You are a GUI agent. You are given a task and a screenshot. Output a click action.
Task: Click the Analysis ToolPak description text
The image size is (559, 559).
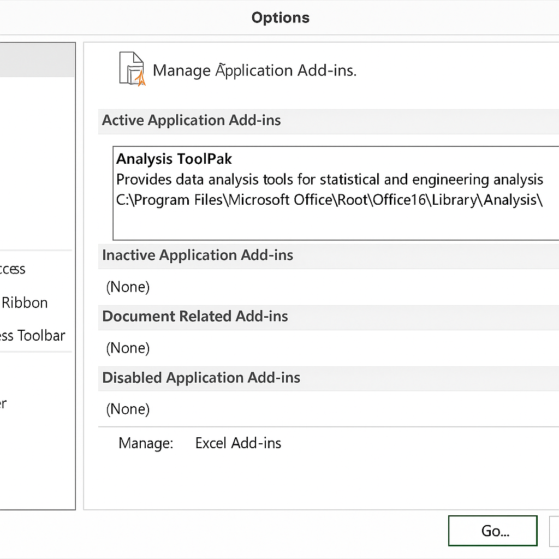click(329, 180)
